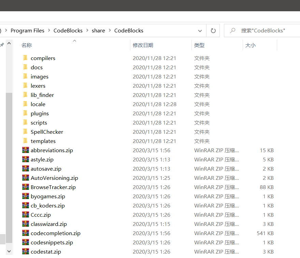
Task: Click the abbreviations.zip WinRAR icon
Action: click(26, 150)
